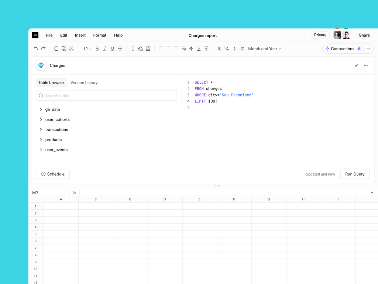Undo the last action
The image size is (378, 284).
click(x=36, y=48)
